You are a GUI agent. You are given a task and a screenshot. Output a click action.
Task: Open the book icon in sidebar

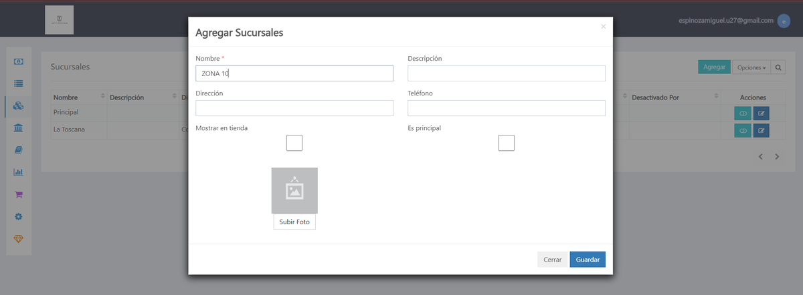click(19, 150)
